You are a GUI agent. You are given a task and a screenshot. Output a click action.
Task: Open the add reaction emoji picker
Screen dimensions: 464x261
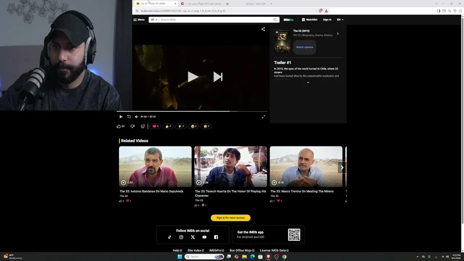point(143,126)
